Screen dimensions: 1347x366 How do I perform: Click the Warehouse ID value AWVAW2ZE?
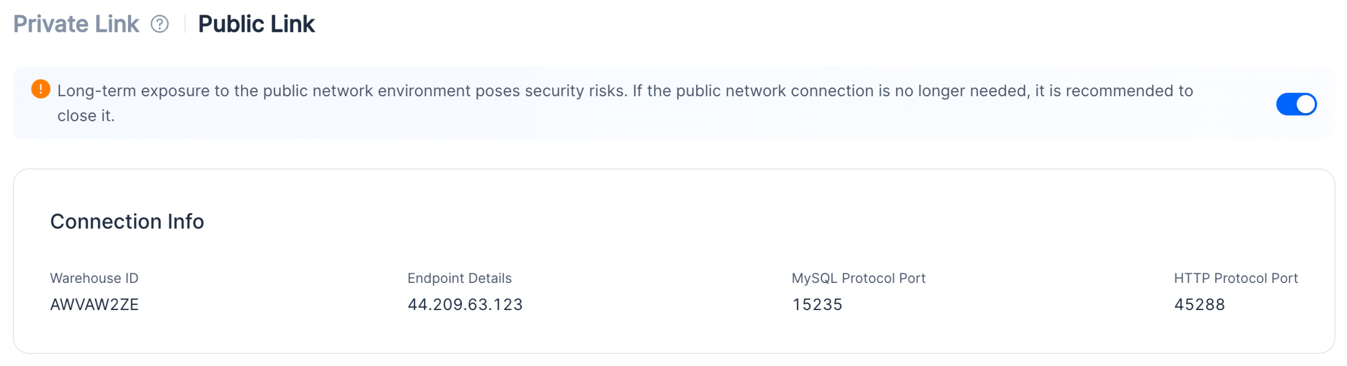95,305
